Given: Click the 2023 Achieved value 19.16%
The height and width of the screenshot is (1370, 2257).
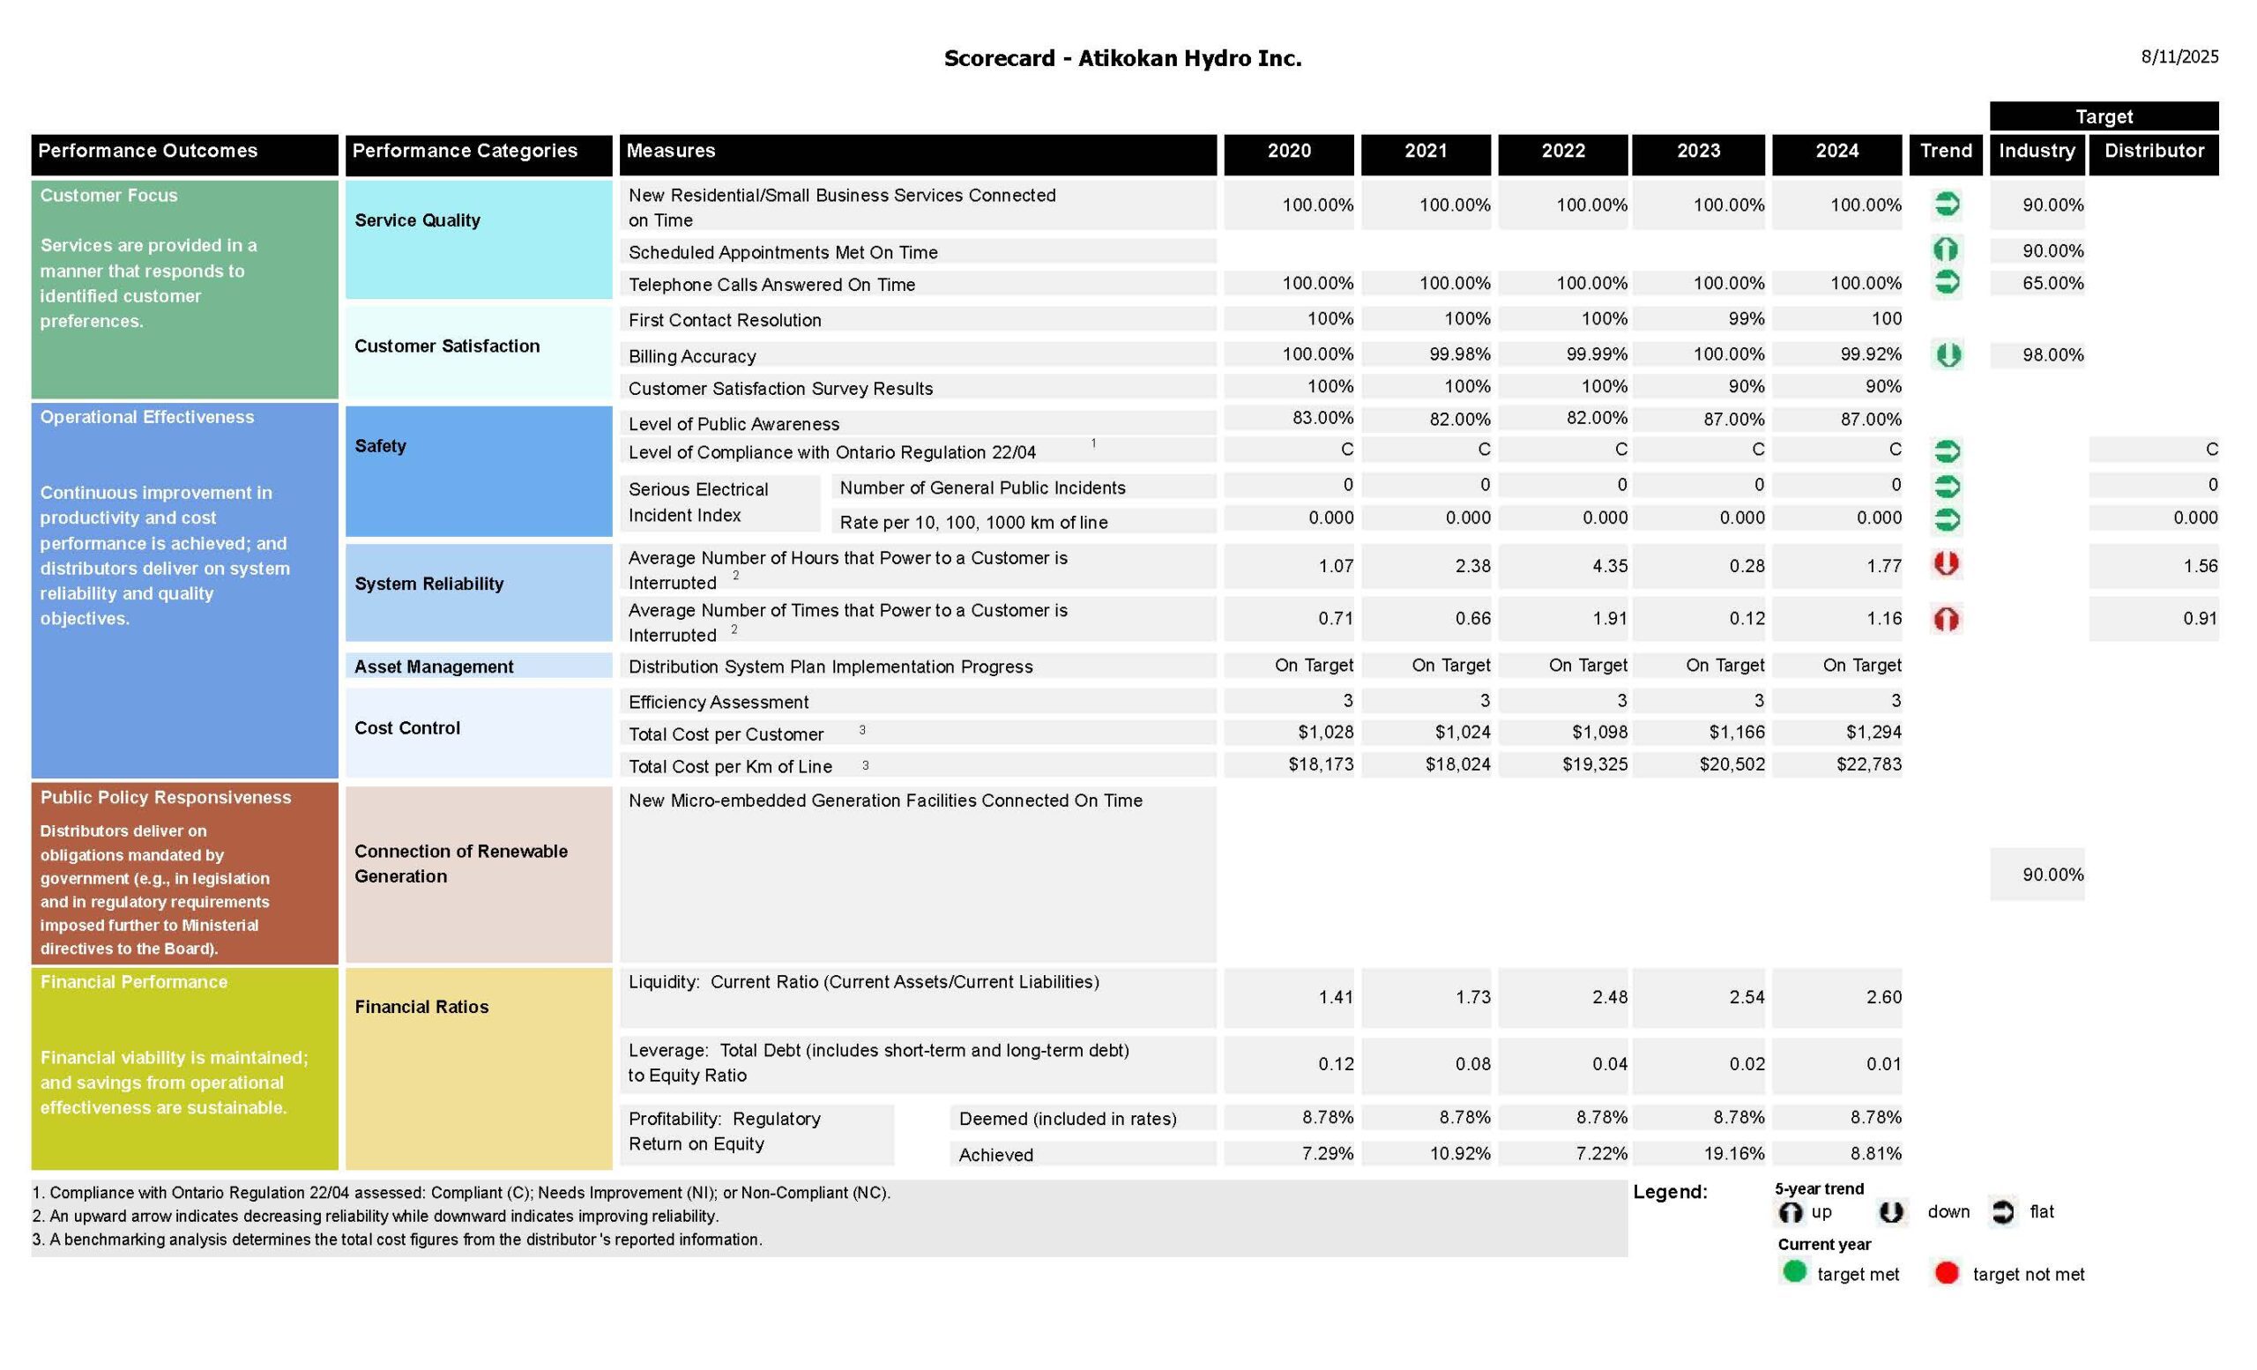Looking at the screenshot, I should (1733, 1153).
